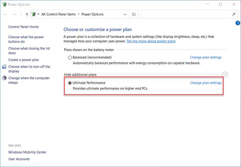
Task: Select the Balanced (recommended) radio button
Action: 70,58
